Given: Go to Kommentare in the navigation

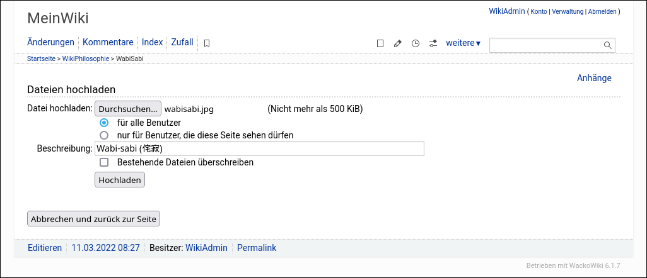Looking at the screenshot, I should [108, 42].
